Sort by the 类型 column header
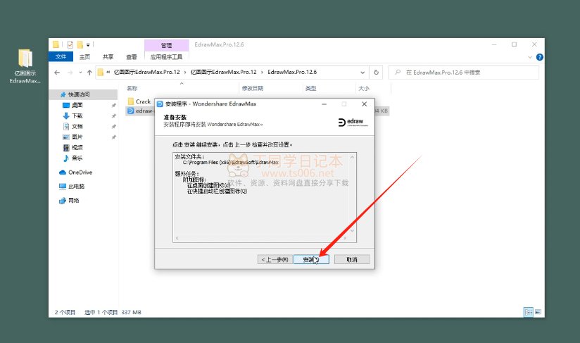This screenshot has height=343, width=580. 310,89
